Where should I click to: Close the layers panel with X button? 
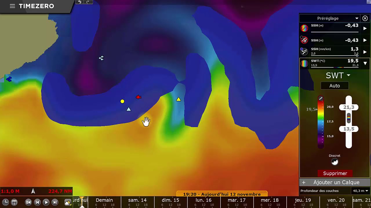(365, 18)
